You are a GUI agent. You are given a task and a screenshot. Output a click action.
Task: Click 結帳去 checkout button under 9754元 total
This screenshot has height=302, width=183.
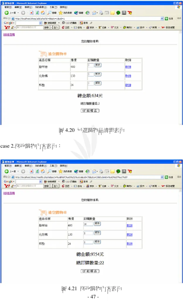click(90, 271)
